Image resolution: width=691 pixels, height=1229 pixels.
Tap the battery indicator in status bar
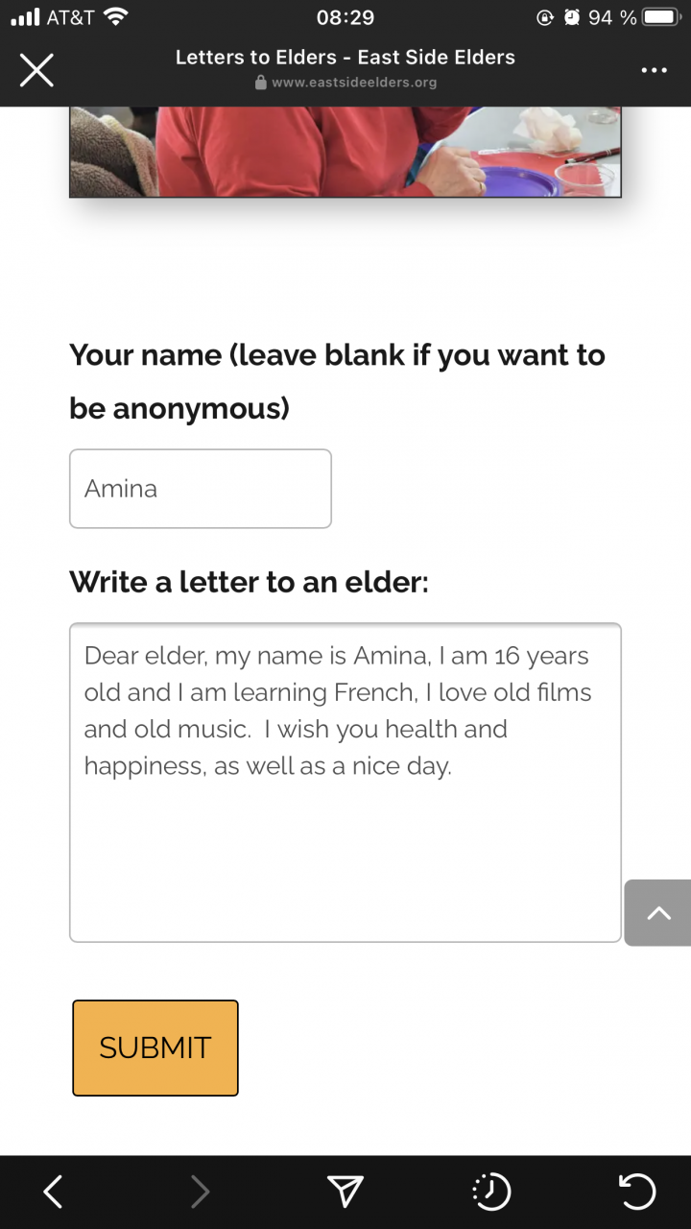(x=663, y=17)
